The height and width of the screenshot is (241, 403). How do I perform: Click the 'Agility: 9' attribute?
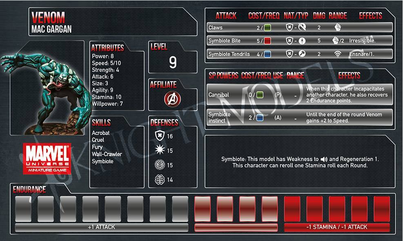pos(102,90)
